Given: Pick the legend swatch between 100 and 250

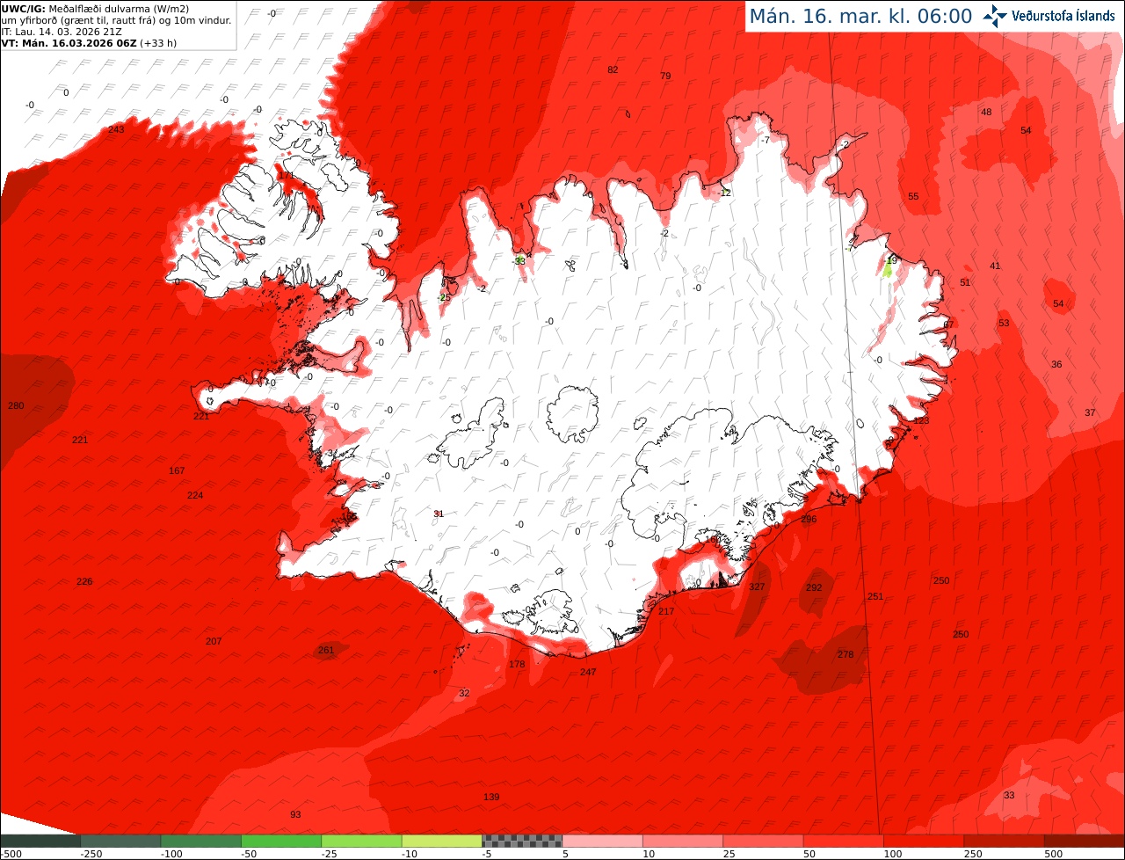Looking at the screenshot, I should point(923,841).
